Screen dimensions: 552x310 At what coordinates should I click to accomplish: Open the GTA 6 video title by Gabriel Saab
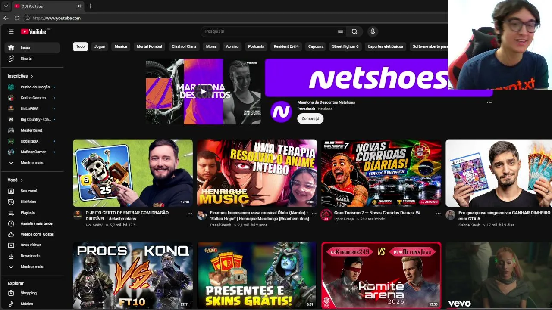504,216
